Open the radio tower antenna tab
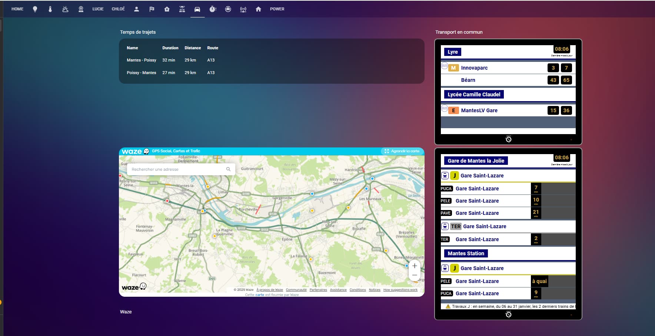Image resolution: width=655 pixels, height=336 pixels. (x=243, y=9)
